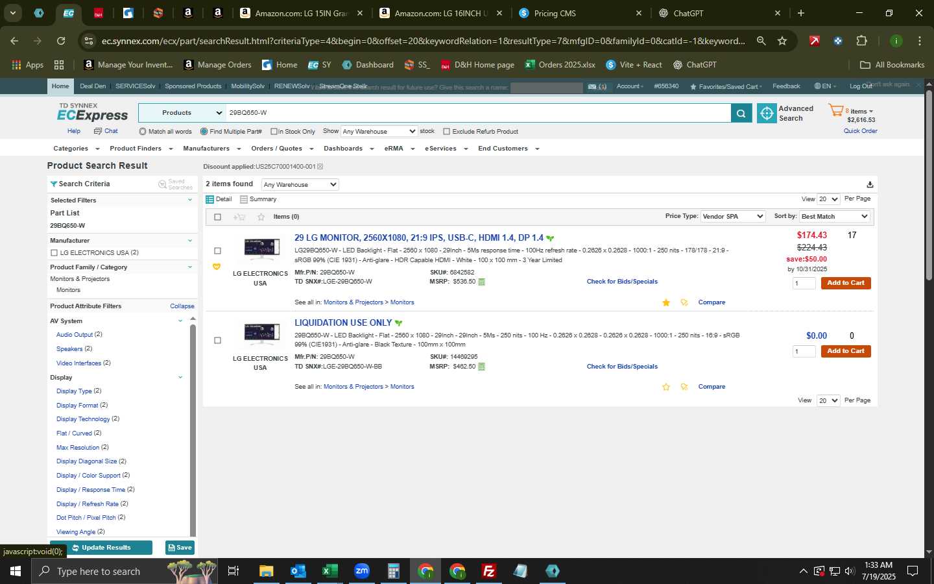Image resolution: width=934 pixels, height=584 pixels.
Task: Open the Orders / Quotes menu
Action: tap(282, 149)
